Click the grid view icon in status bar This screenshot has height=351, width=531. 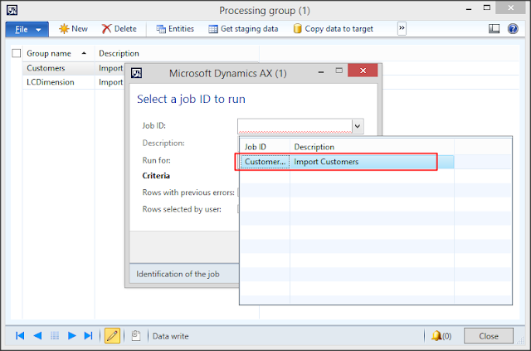pos(55,336)
